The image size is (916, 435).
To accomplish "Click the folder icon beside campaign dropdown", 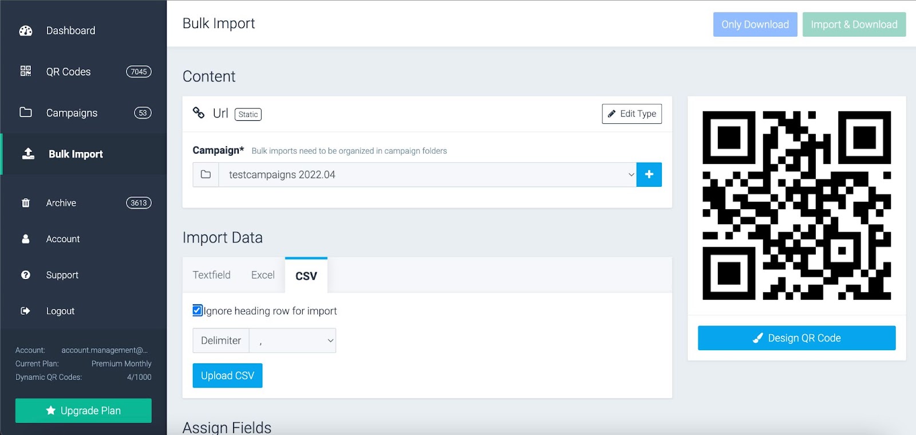I will [206, 174].
